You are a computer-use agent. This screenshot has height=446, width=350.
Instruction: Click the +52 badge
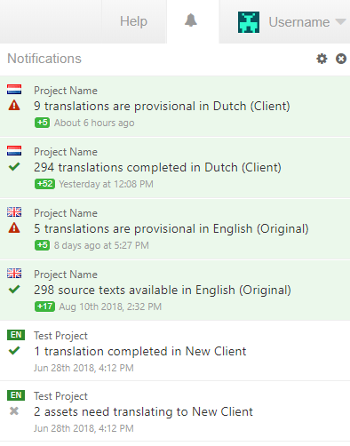(x=44, y=184)
